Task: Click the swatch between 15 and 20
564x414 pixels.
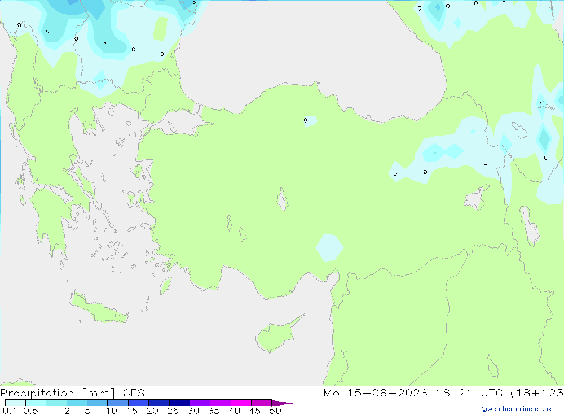Action: point(138,403)
